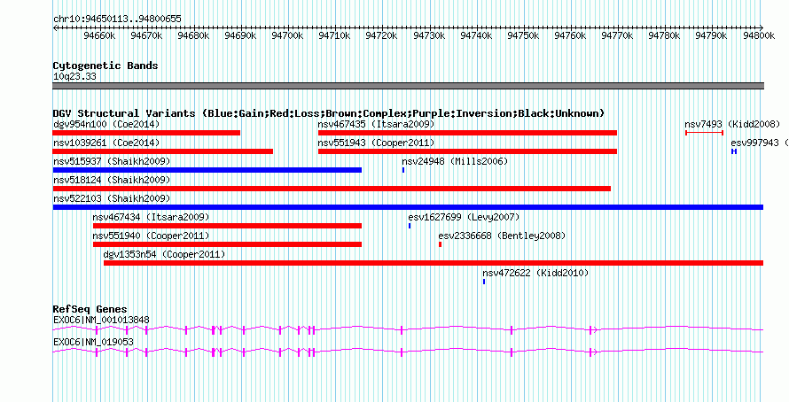Click the nsv7493 (Kidd2008) thin red feature
The height and width of the screenshot is (402, 789).
pyautogui.click(x=705, y=133)
